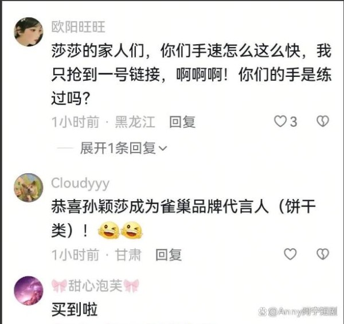Open username Cloudyyy
The image size is (344, 324).
click(80, 184)
